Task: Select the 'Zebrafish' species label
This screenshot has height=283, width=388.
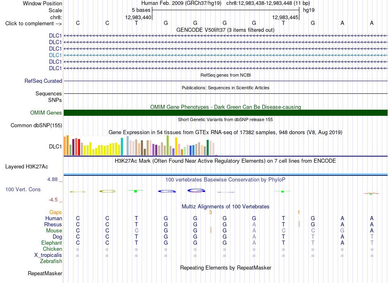Action: (51, 261)
